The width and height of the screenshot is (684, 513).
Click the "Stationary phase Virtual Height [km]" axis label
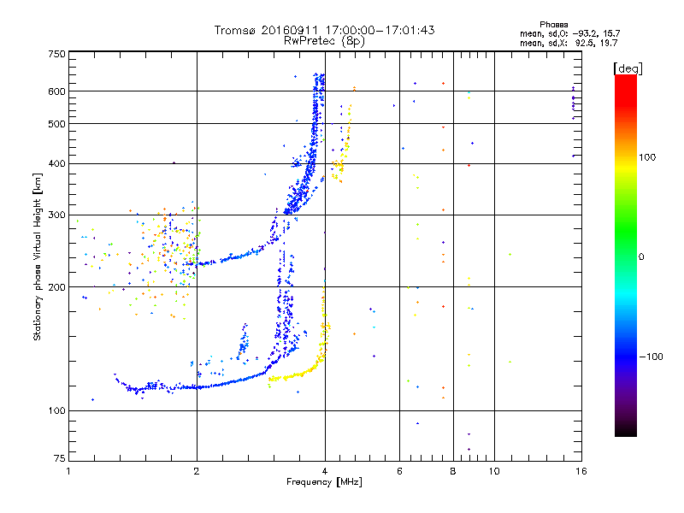point(37,256)
